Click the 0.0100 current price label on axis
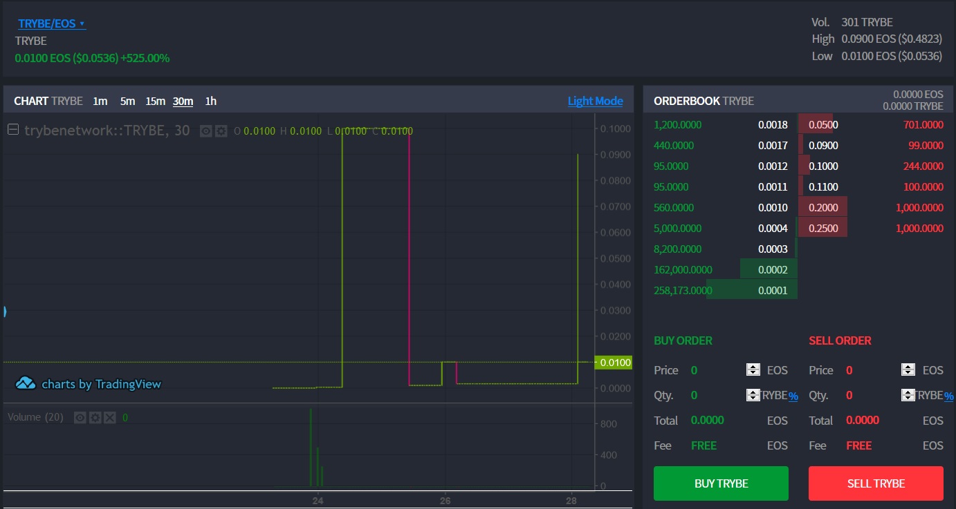 [x=613, y=362]
